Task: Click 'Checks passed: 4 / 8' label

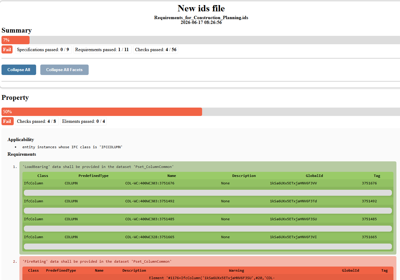Action: pyautogui.click(x=36, y=121)
